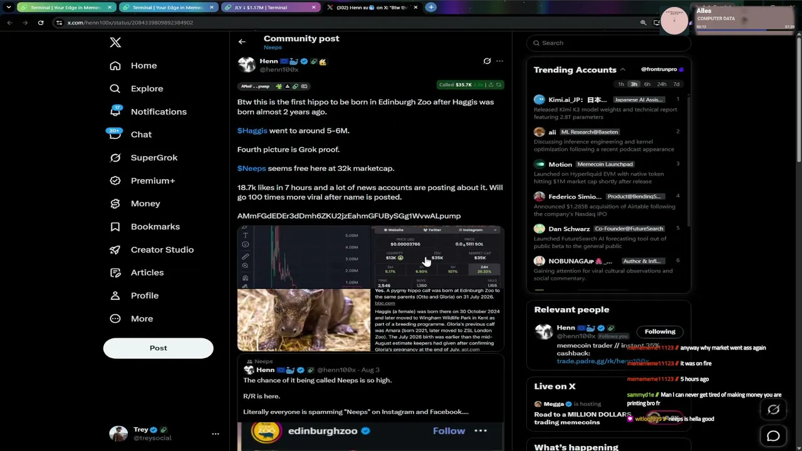Select the 6h trending timeframe

tap(647, 85)
